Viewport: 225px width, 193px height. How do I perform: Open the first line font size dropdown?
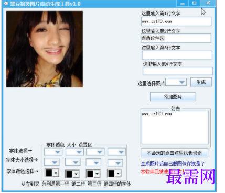click(52, 162)
